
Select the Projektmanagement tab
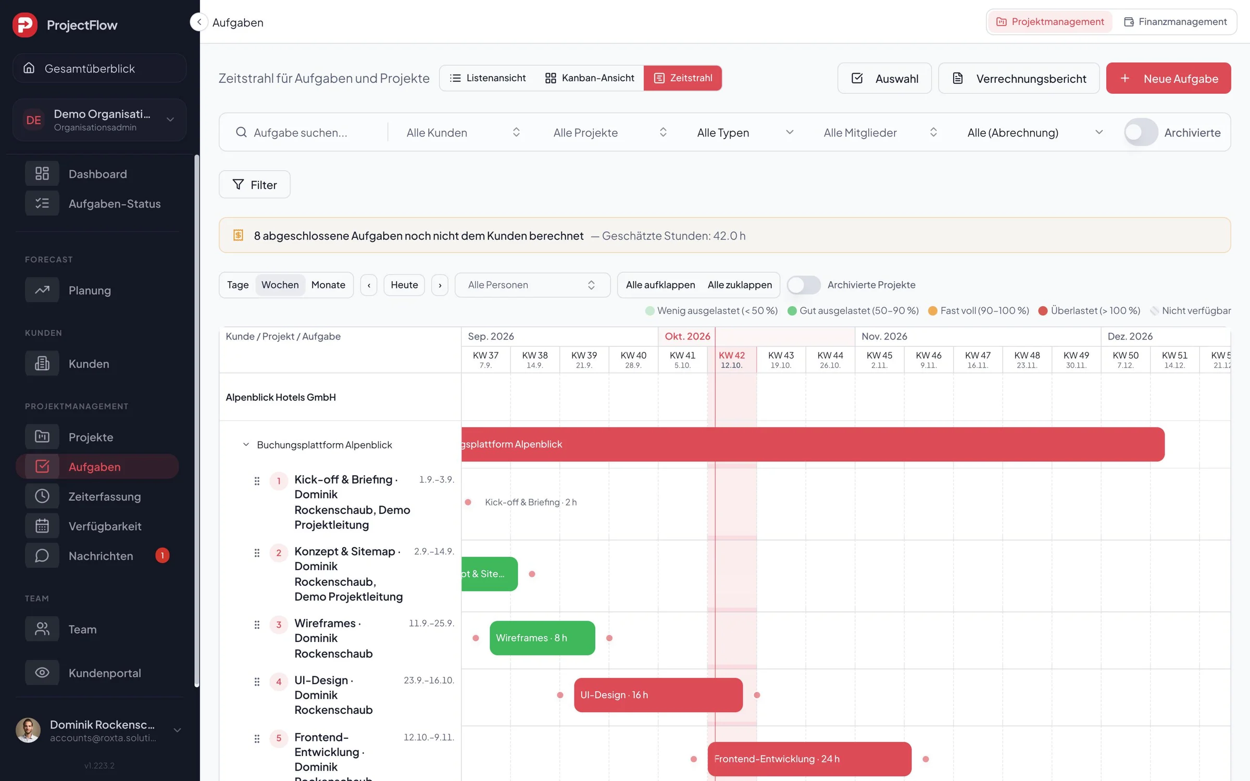1050,21
